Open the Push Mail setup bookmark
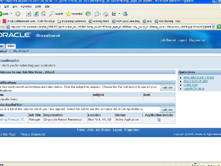Viewport: 221px width, 166px height. pos(46,21)
